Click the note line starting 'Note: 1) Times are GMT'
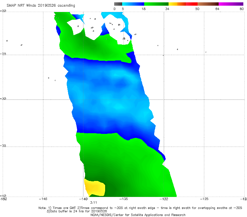 140,208
